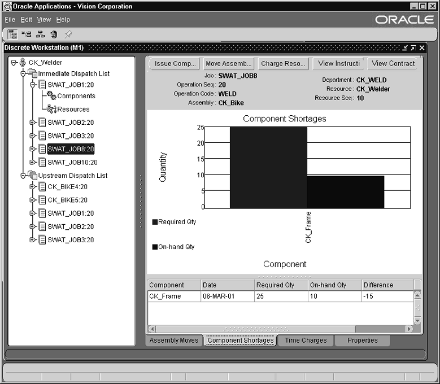Click the globe icon in the toolbar
The width and height of the screenshot is (440, 384).
[x=54, y=34]
